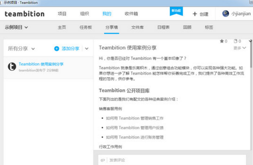The image size is (253, 165).
Task: Switch to the 主页 tab
Action: [x=62, y=27]
